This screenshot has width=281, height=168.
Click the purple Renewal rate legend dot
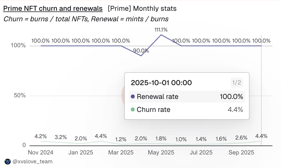point(133,97)
